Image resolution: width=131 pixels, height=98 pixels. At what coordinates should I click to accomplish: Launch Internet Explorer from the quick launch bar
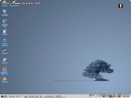[13, 96]
